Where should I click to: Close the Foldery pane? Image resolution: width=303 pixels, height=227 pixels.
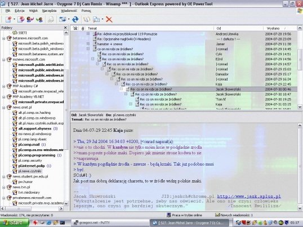coord(65,28)
